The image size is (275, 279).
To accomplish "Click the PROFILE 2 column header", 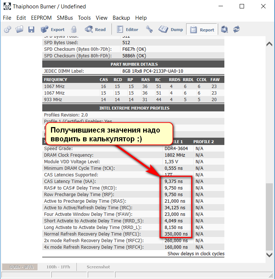I will coord(204,142).
